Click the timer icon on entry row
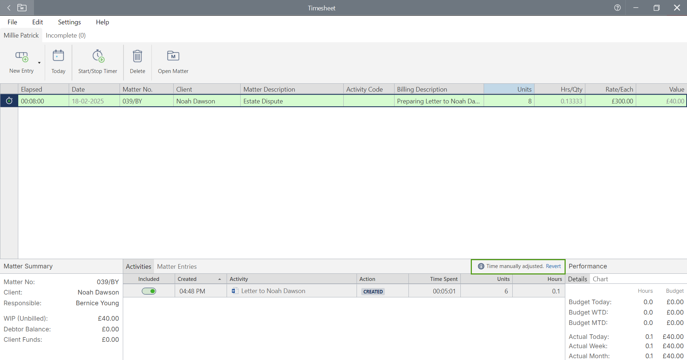The image size is (687, 360). coord(9,101)
